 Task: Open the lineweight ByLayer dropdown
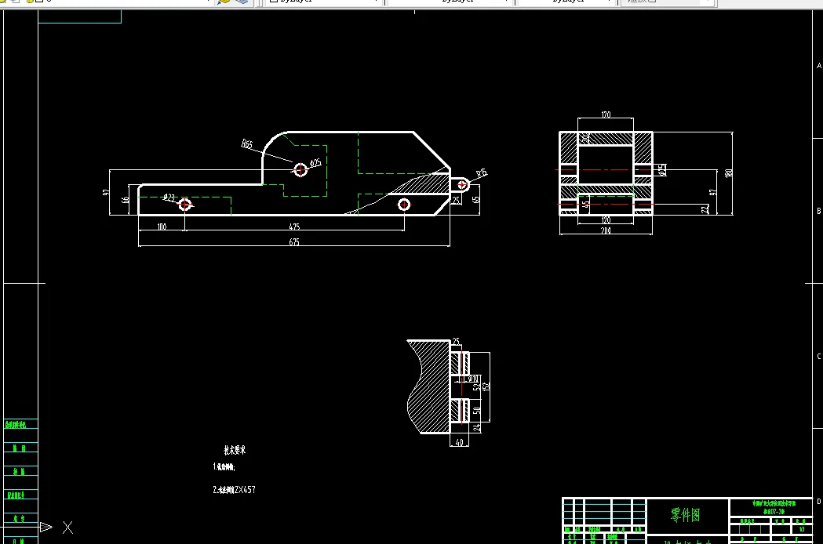[567, 2]
